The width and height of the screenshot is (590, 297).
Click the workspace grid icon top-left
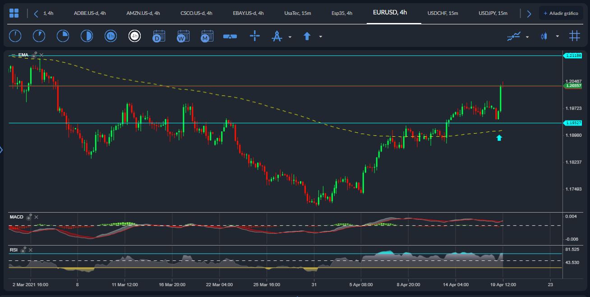(14, 12)
